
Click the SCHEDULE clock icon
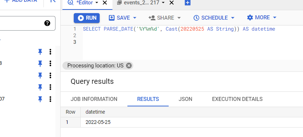click(196, 18)
